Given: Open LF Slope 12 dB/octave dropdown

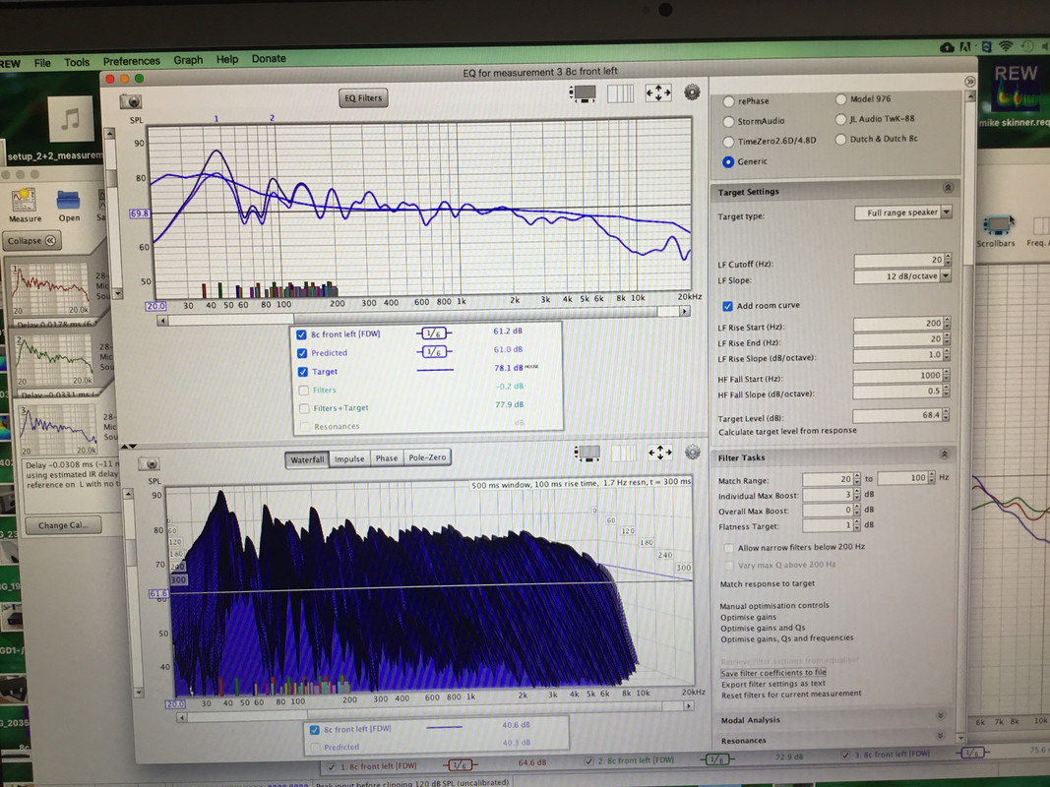Looking at the screenshot, I should (x=902, y=275).
